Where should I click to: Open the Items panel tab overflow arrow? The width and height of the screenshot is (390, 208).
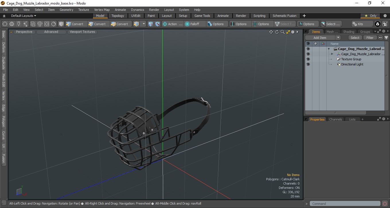pos(375,32)
